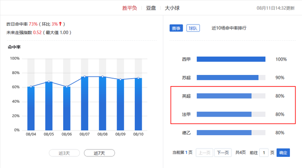
Task: Click the 08/07 chart bar
Action: point(85,103)
